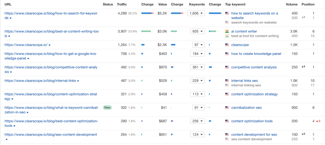Click the US flag next to internal links seo
Image resolution: width=325 pixels, height=145 pixels.
point(227,81)
